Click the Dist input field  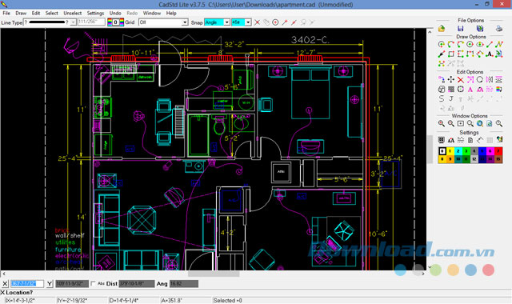pyautogui.click(x=137, y=284)
